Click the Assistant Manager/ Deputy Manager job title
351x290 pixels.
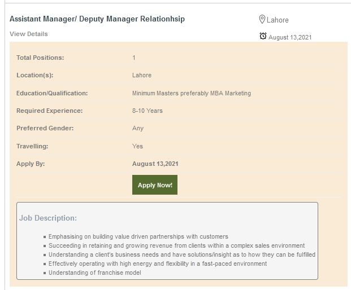click(97, 19)
